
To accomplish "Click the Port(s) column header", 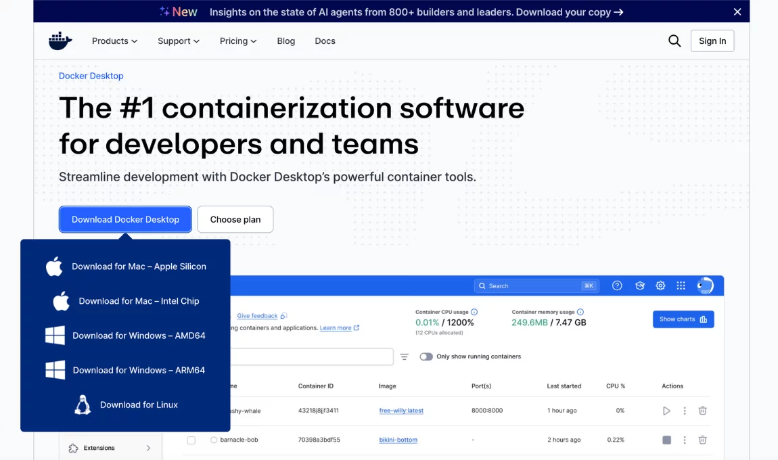I will [x=481, y=386].
